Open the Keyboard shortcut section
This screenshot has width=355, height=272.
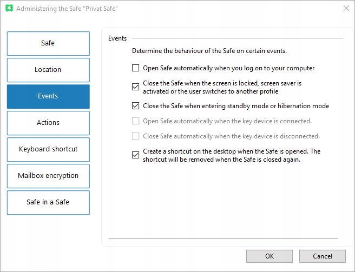tap(48, 149)
